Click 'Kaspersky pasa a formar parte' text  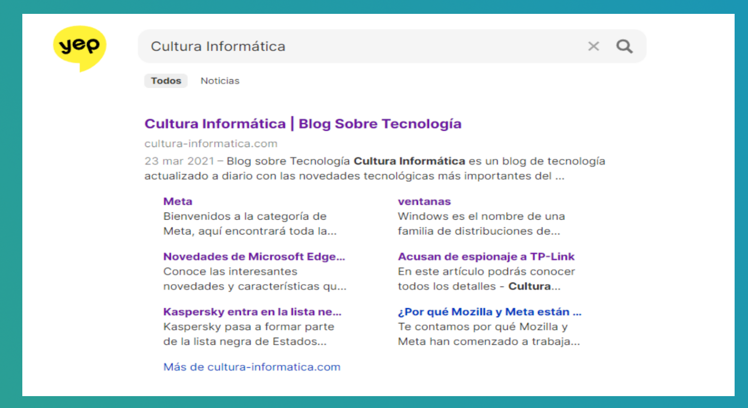click(249, 327)
